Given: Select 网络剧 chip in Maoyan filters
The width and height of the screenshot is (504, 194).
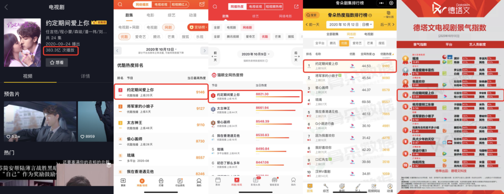Looking at the screenshot, I should click(247, 27).
